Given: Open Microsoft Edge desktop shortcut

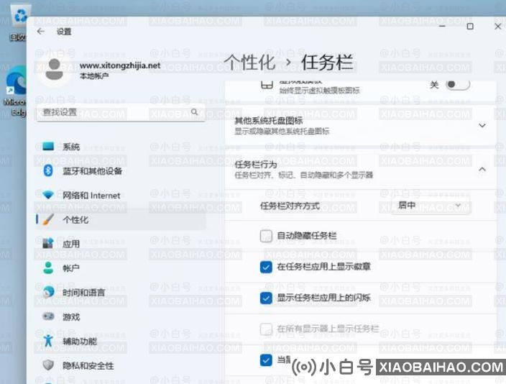Looking at the screenshot, I should [x=15, y=91].
